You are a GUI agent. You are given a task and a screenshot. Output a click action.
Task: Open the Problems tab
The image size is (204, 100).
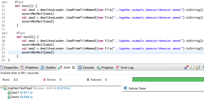(x=29, y=68)
